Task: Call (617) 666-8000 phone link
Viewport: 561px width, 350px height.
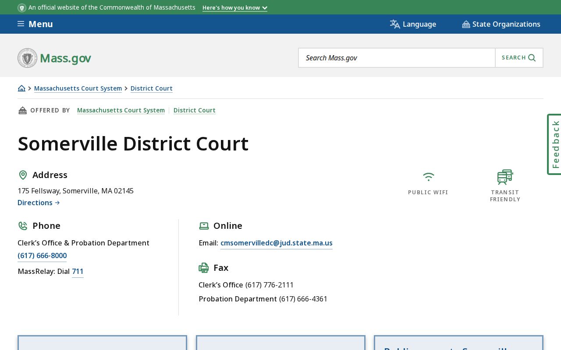Action: [42, 256]
